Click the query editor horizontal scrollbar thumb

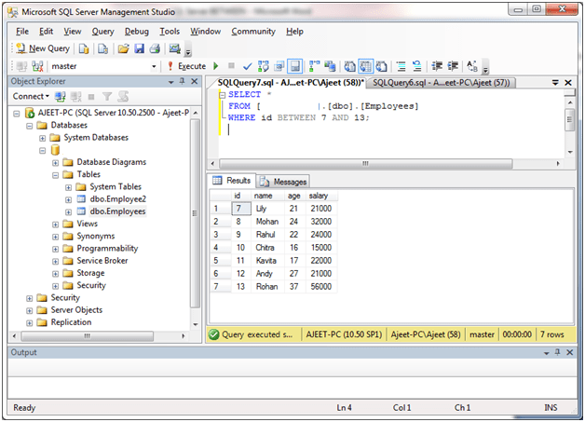(365, 163)
